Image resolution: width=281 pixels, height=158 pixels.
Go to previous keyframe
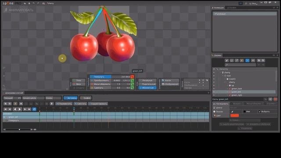pos(10,109)
